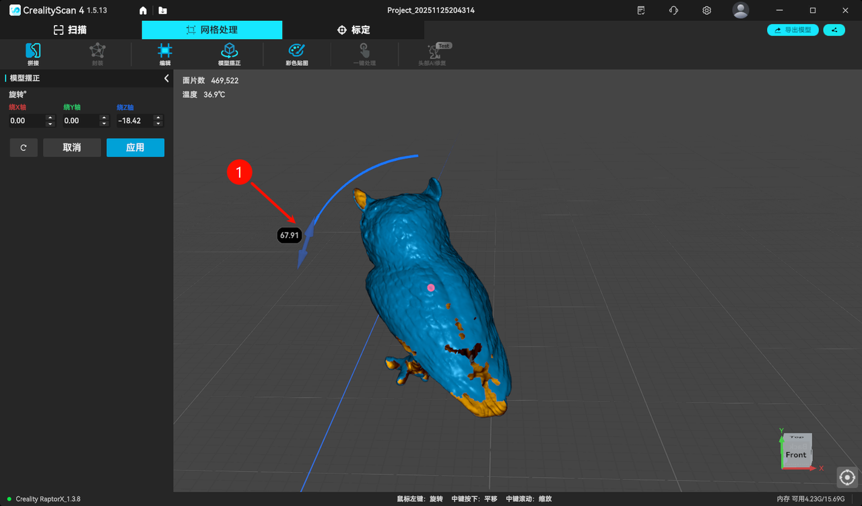The width and height of the screenshot is (862, 506).
Task: Click the 取消 cancel button
Action: coord(72,148)
